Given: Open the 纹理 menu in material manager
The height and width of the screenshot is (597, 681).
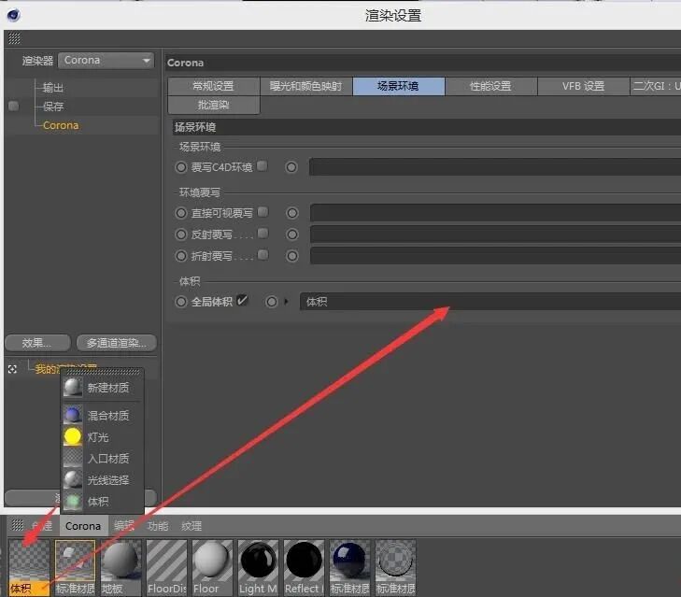Looking at the screenshot, I should tap(192, 526).
